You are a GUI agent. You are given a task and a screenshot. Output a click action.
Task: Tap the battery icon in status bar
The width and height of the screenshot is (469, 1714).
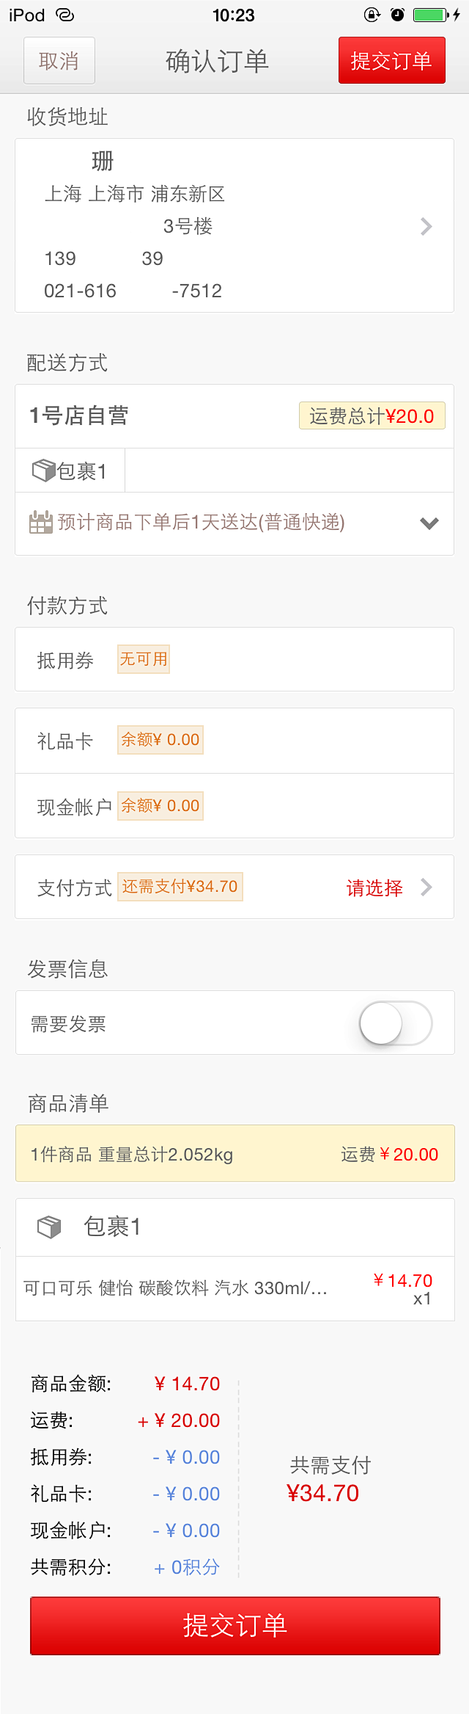click(432, 15)
